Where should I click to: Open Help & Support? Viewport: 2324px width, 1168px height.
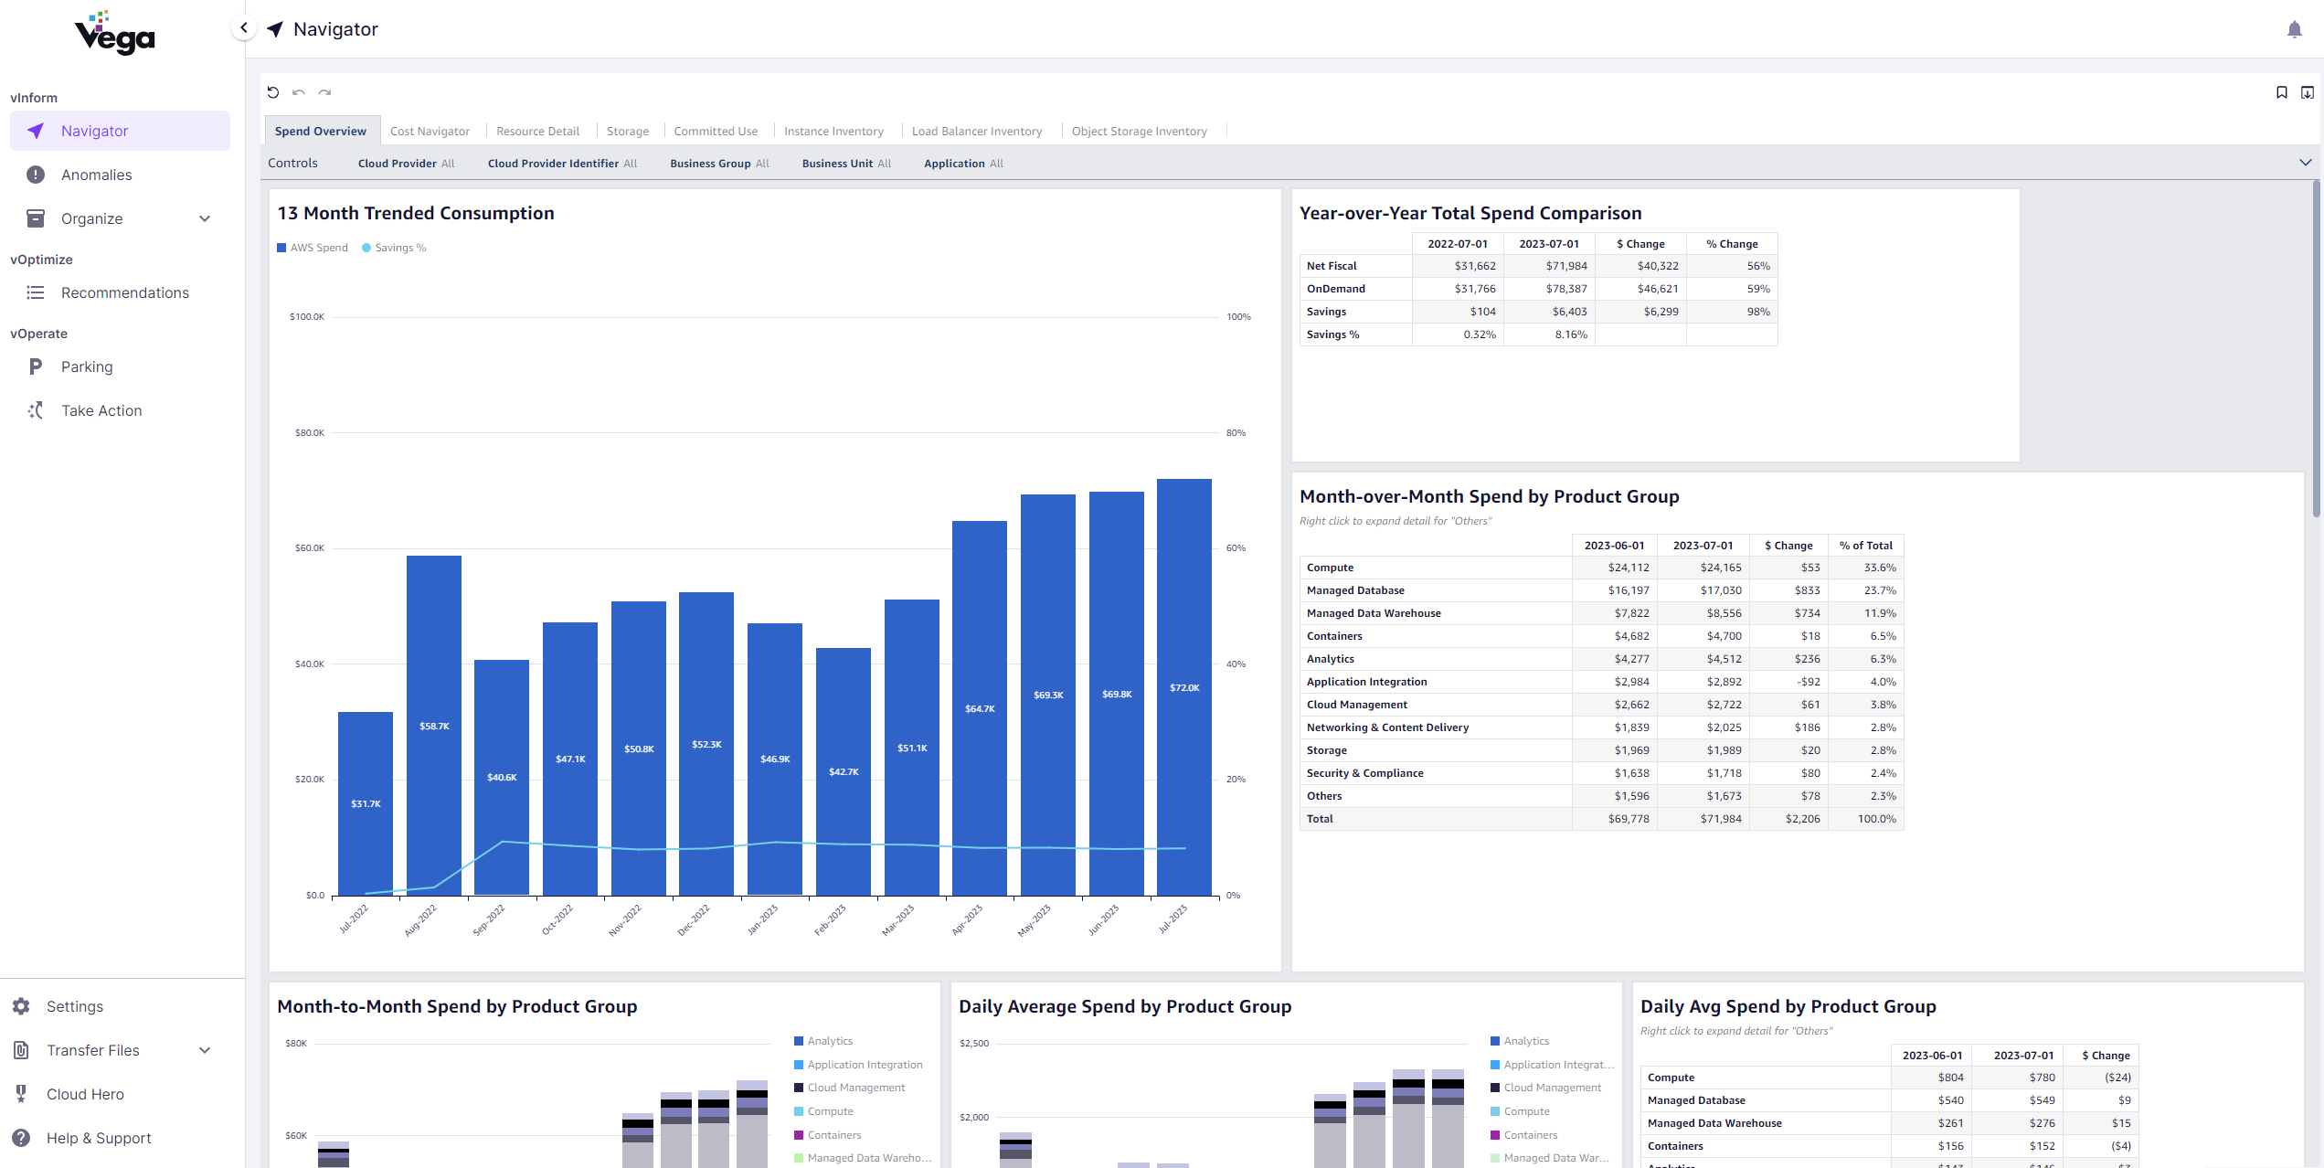pyautogui.click(x=99, y=1138)
